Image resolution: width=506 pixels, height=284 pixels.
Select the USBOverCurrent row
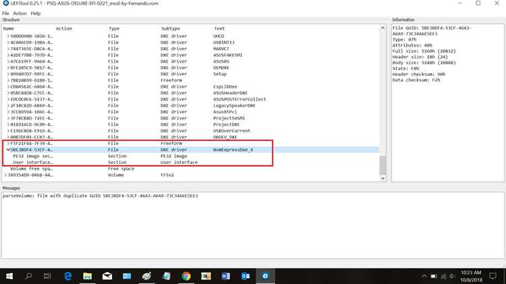pyautogui.click(x=190, y=131)
